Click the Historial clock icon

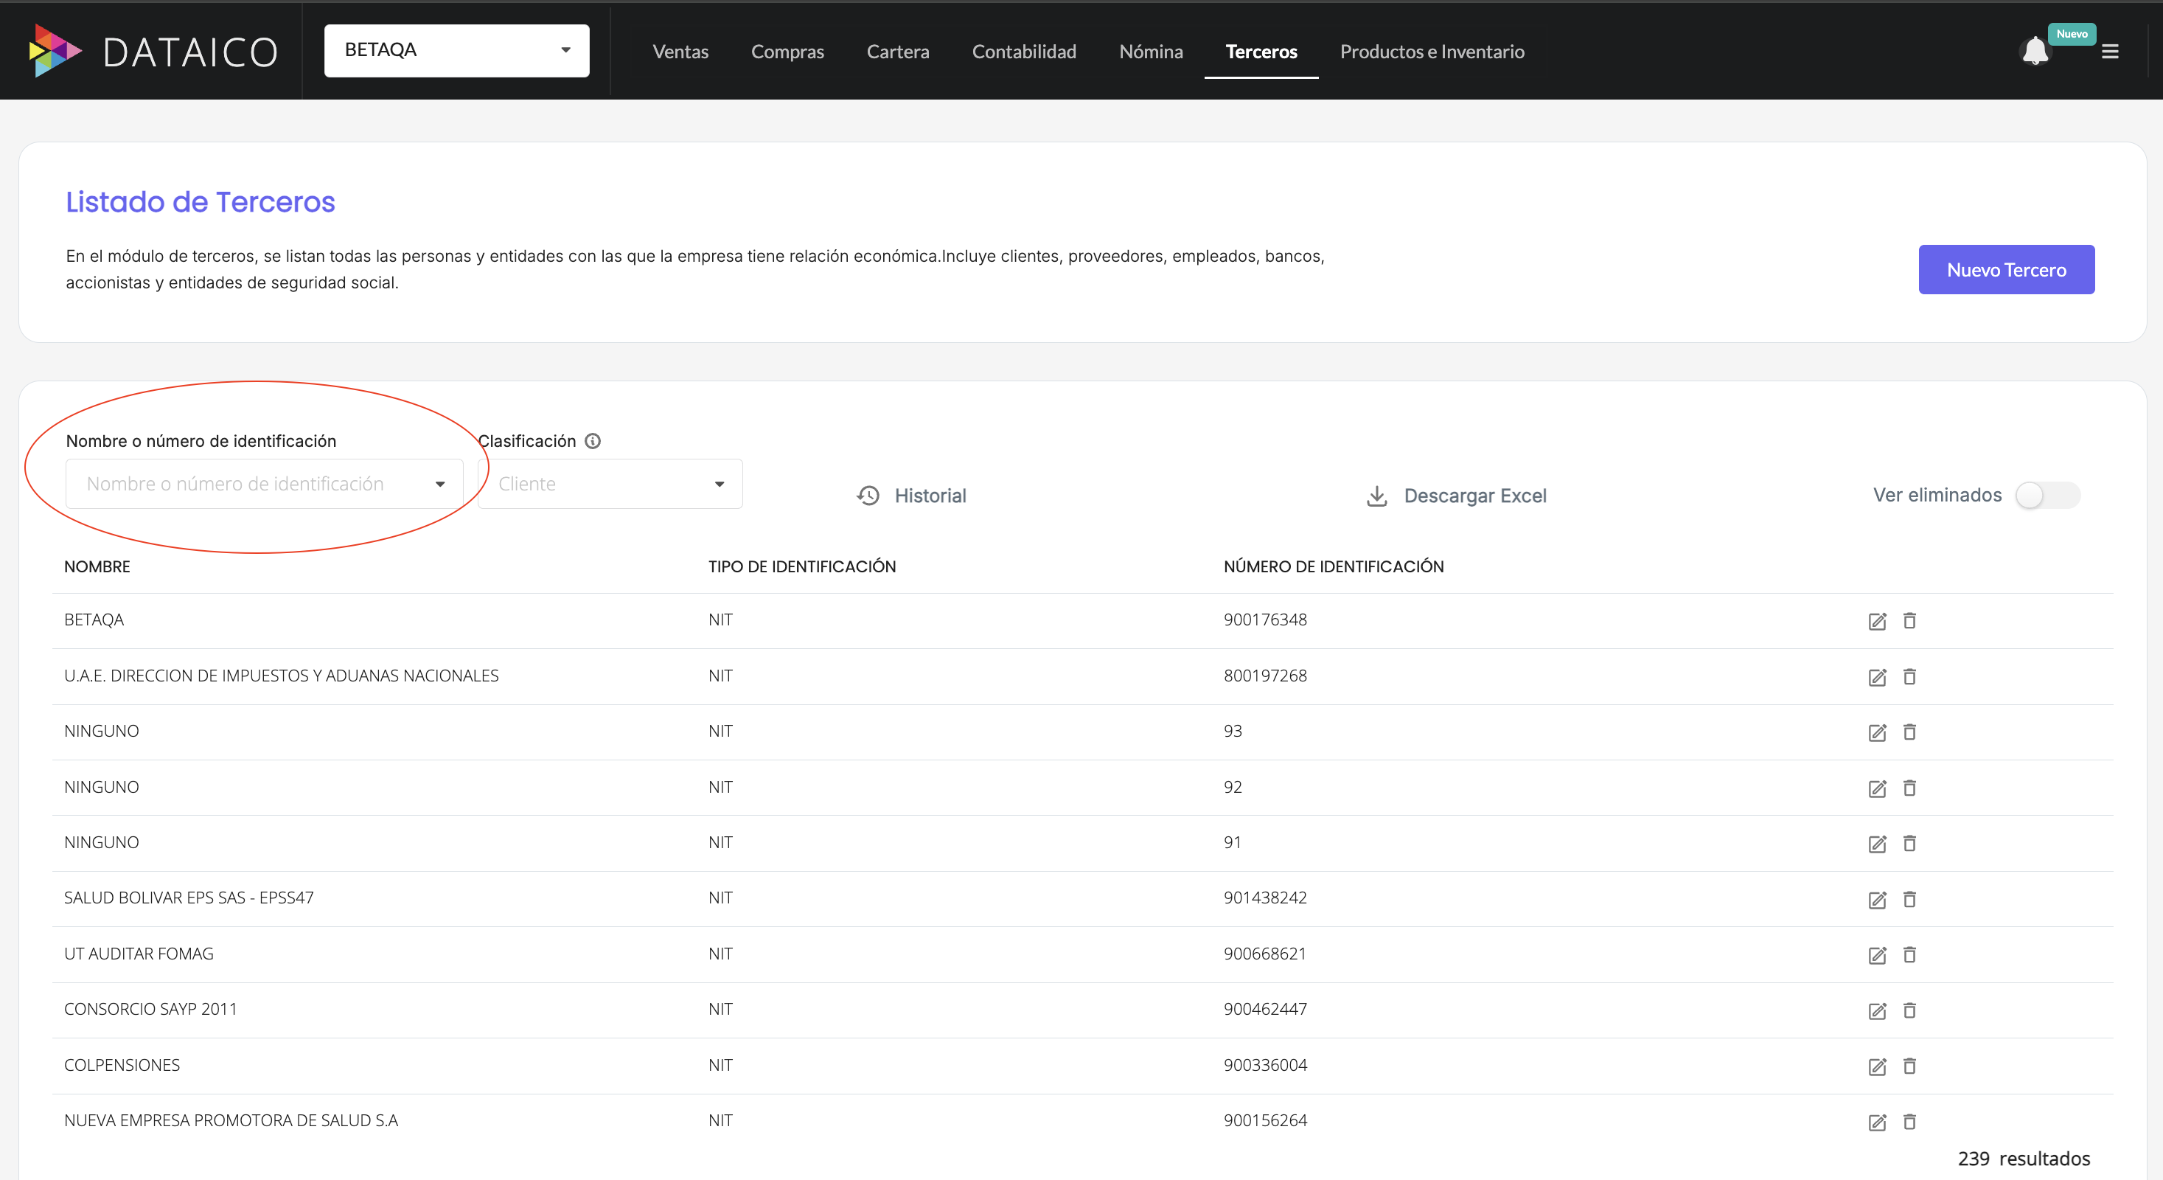pyautogui.click(x=868, y=496)
